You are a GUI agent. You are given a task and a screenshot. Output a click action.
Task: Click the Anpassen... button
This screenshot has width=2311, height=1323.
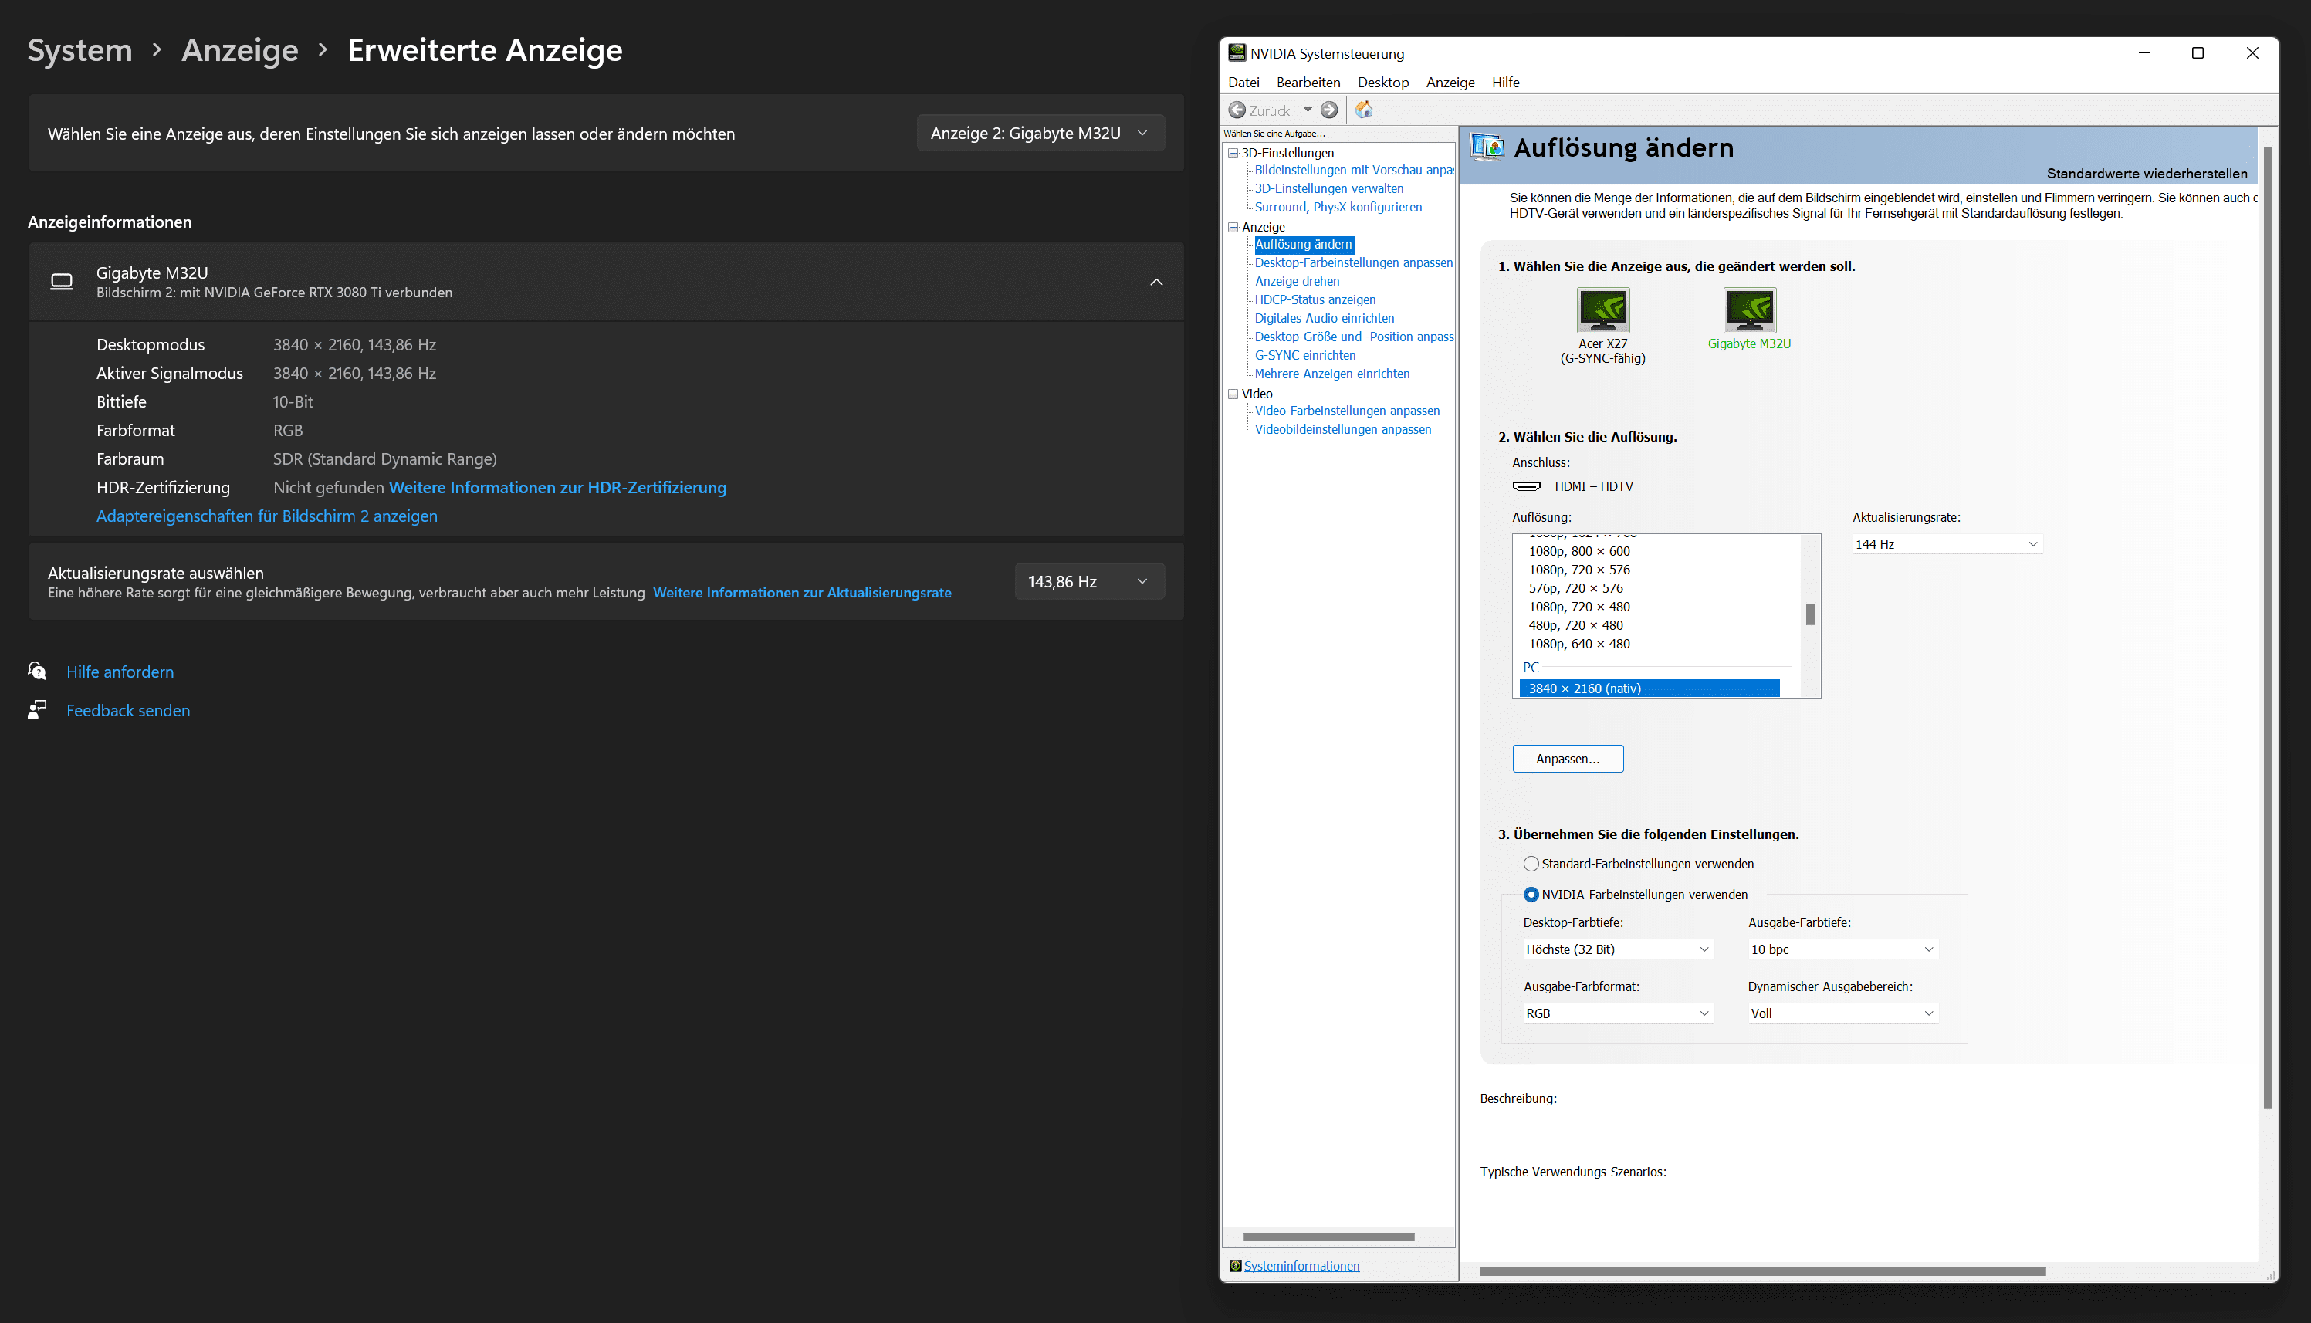click(1568, 759)
